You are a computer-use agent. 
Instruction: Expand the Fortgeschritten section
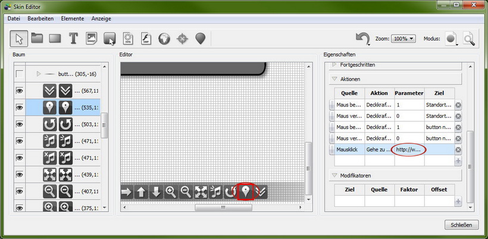coord(334,64)
